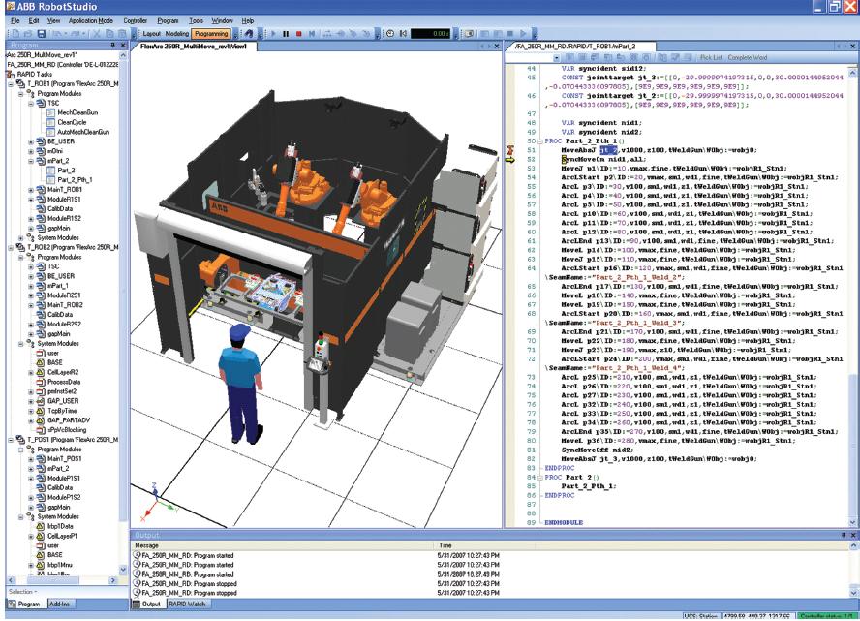Expand the MainT_POS1 module
860x621 pixels.
click(x=31, y=458)
